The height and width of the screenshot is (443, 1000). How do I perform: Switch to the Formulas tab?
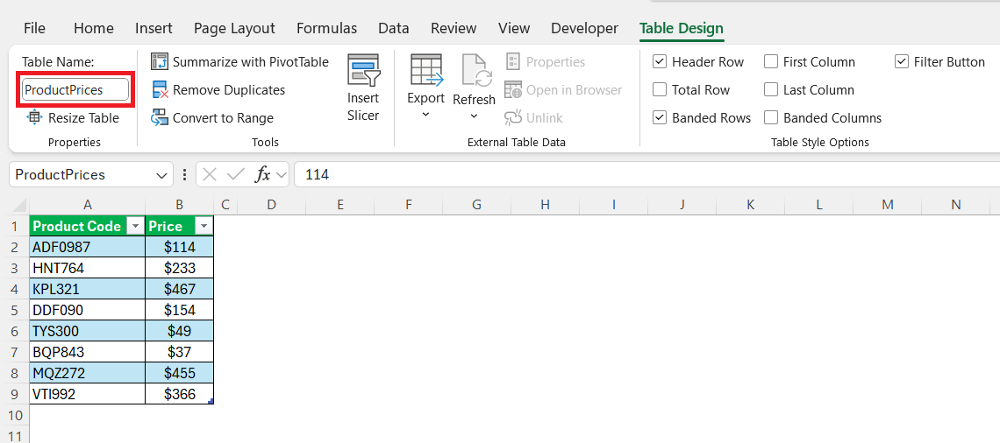326,28
